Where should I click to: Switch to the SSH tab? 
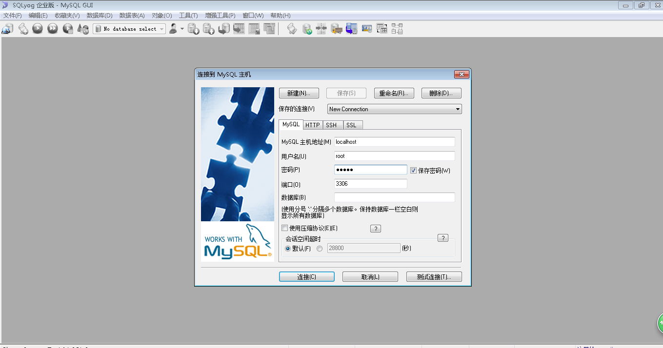tap(332, 125)
